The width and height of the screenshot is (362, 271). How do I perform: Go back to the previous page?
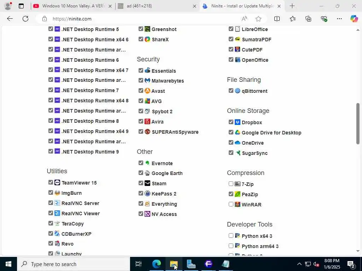(10, 19)
